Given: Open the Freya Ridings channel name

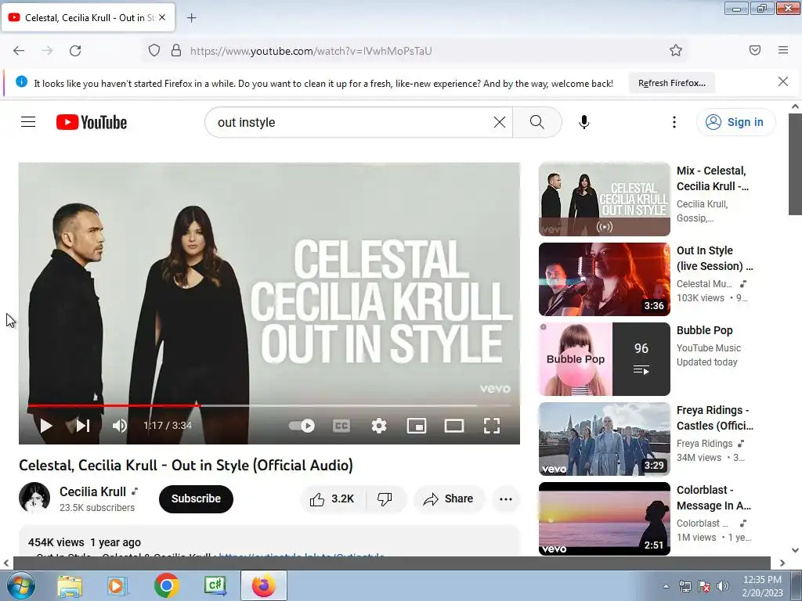Looking at the screenshot, I should pyautogui.click(x=704, y=444).
